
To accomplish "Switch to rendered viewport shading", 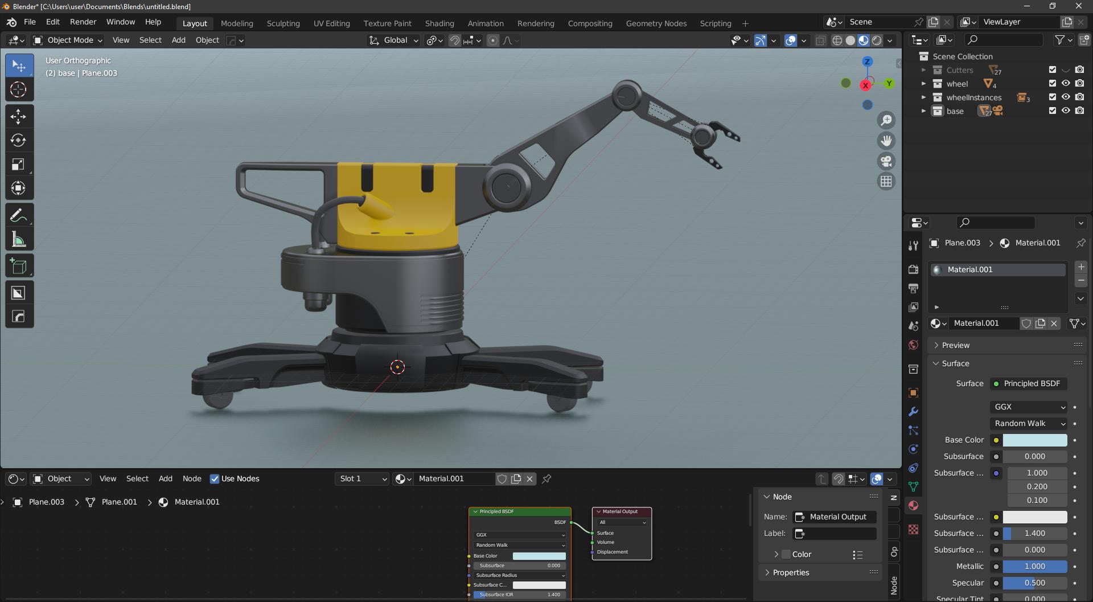I will coord(877,40).
